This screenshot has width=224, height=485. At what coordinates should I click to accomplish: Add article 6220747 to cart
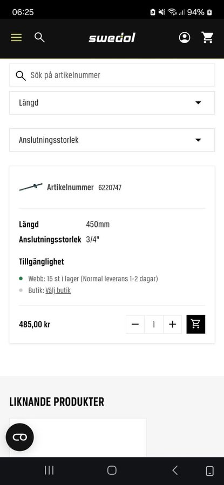(196, 324)
